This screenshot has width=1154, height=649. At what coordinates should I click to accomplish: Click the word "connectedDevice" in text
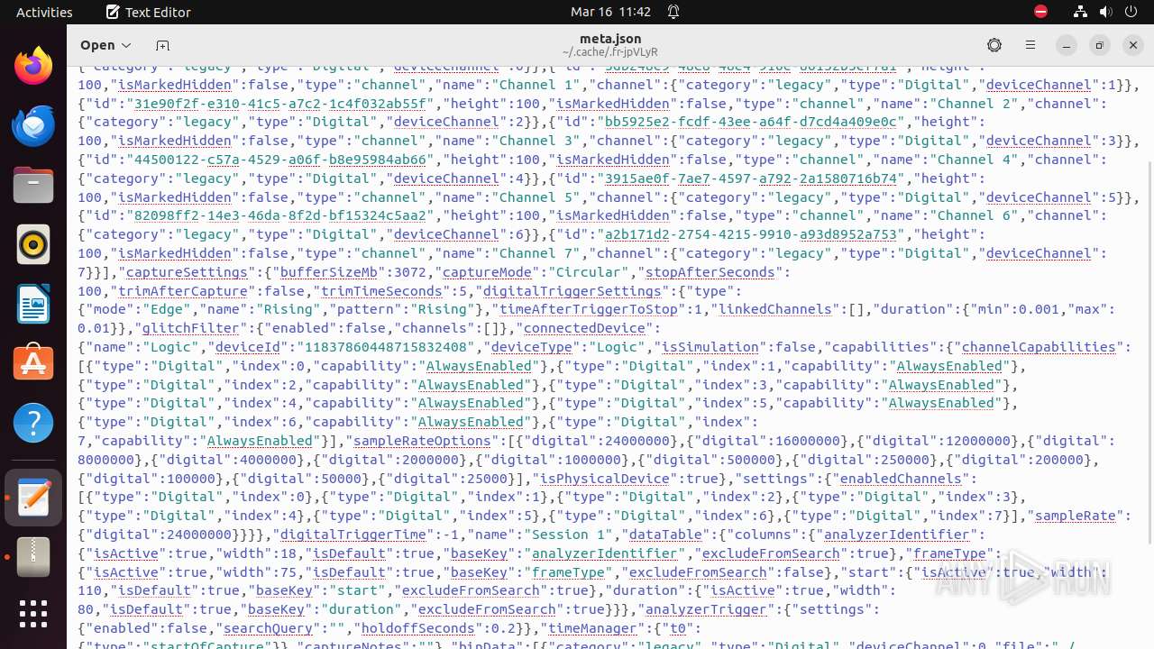coord(583,329)
